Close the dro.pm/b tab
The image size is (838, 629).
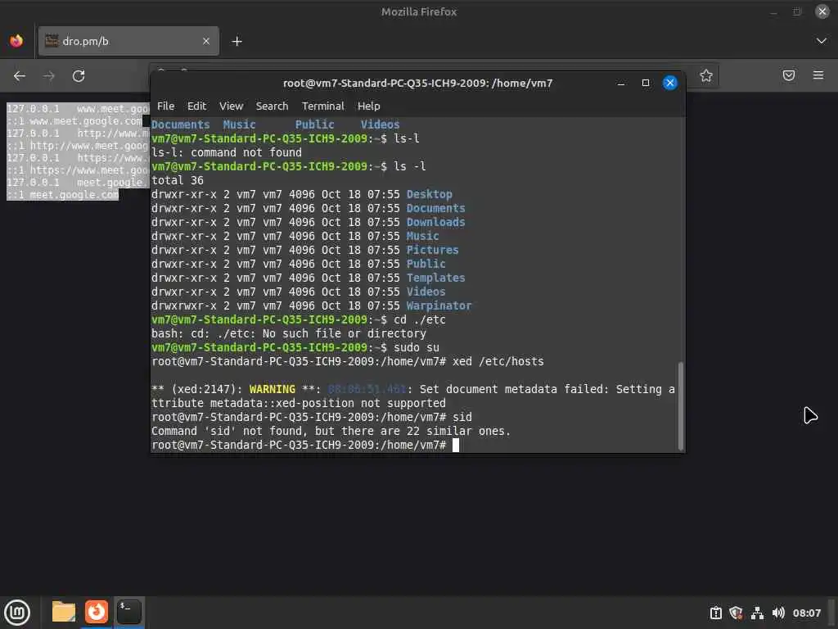205,41
